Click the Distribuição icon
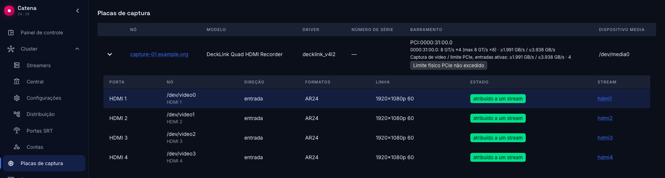 (17, 114)
